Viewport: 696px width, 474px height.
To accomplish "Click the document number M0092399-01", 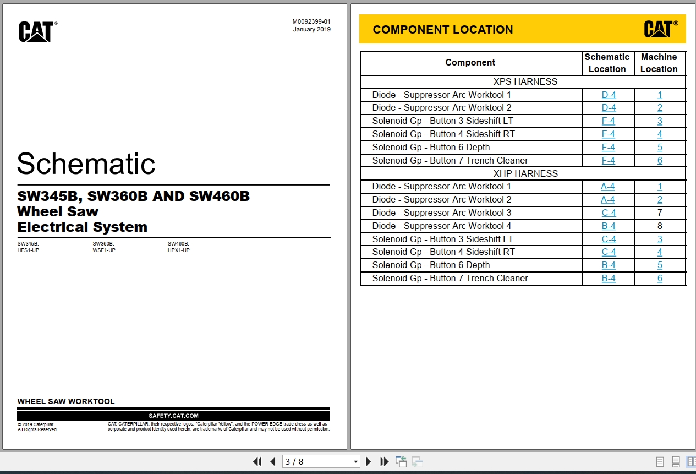I will click(311, 22).
